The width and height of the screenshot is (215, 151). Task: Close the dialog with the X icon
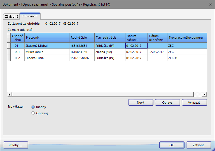210,4
